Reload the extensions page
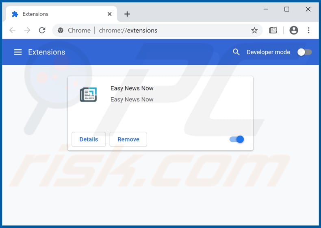 (42, 31)
